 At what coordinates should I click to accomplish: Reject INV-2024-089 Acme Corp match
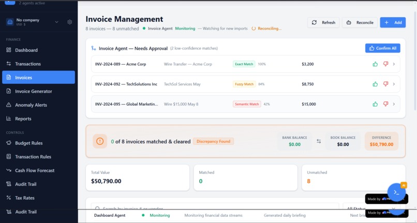385,64
